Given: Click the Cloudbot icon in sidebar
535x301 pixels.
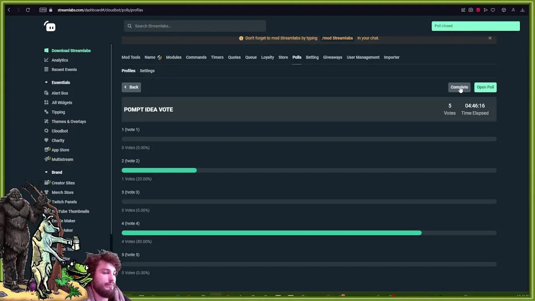Looking at the screenshot, I should 46,131.
